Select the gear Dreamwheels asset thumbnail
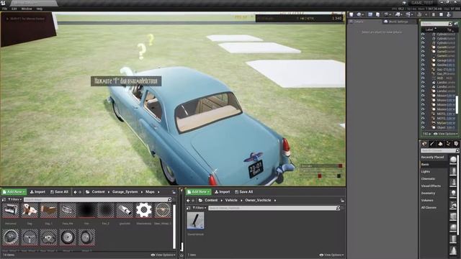Screen dimensions: 461x259 144,210
